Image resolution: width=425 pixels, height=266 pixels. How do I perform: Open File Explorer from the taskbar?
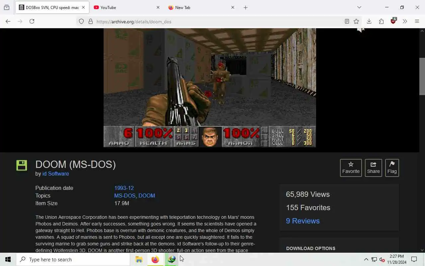click(139, 259)
